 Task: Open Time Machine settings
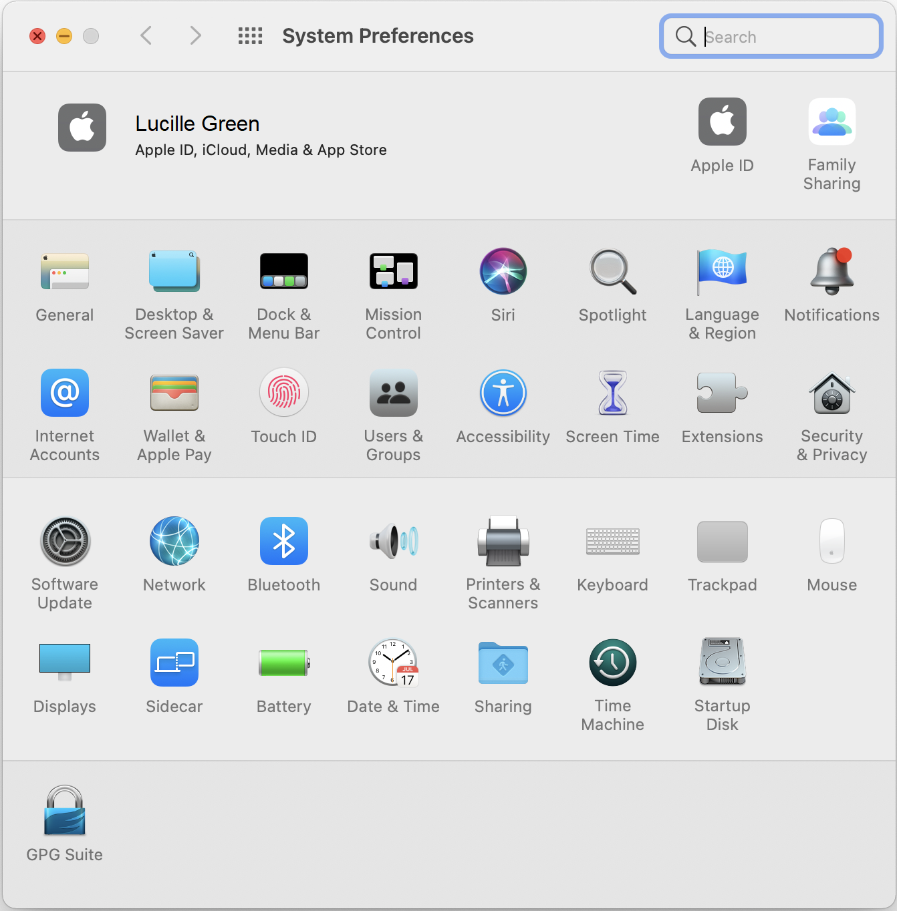coord(613,663)
